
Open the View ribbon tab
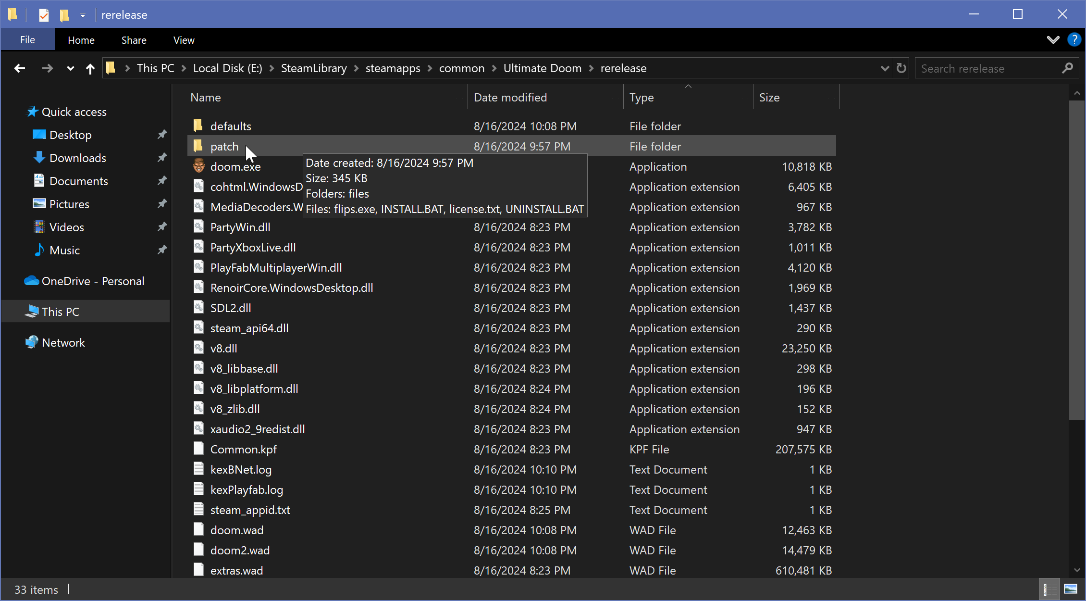(184, 40)
